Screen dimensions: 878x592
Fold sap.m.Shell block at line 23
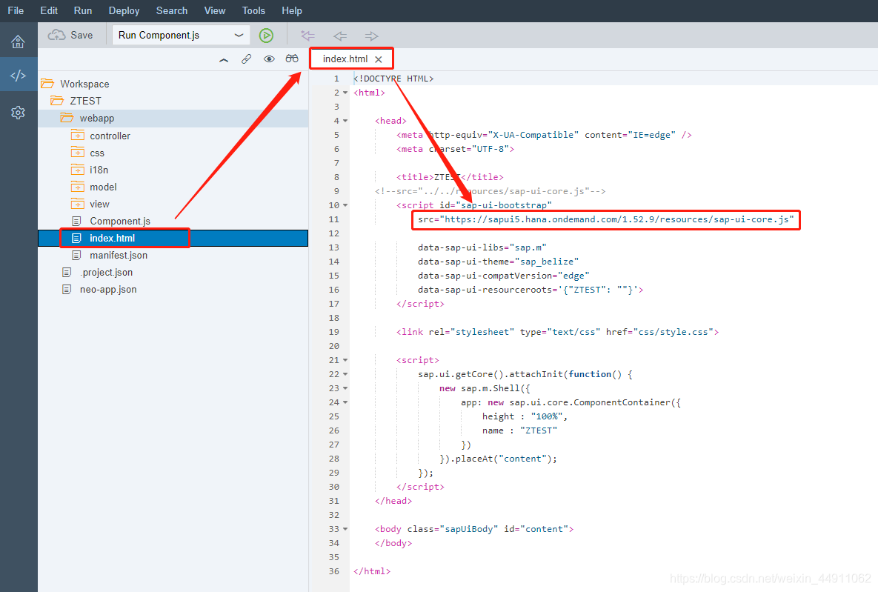345,388
